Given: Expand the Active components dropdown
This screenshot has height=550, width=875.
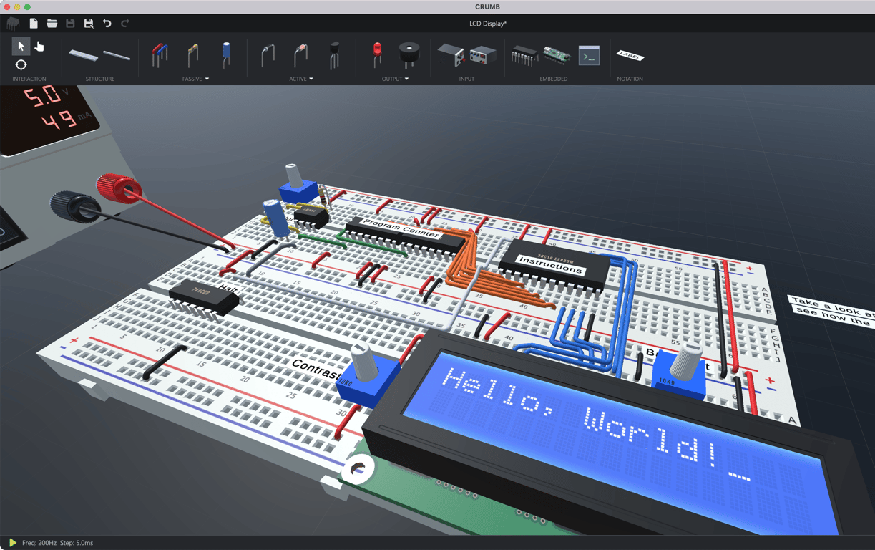Looking at the screenshot, I should [x=311, y=79].
